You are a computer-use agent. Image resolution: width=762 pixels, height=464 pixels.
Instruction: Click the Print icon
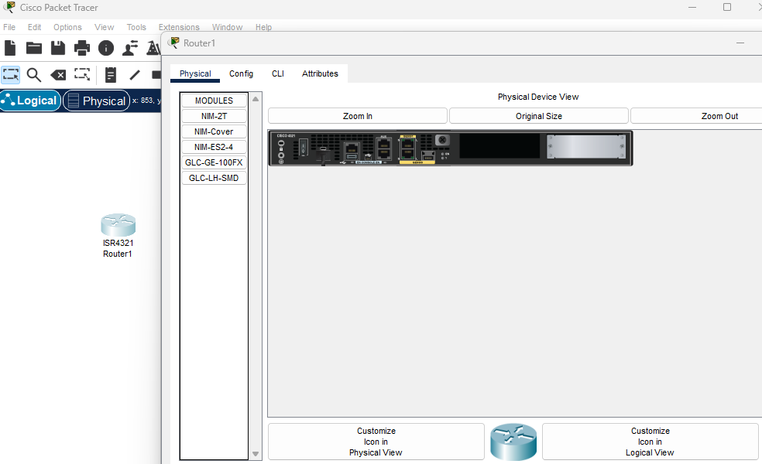coord(81,48)
